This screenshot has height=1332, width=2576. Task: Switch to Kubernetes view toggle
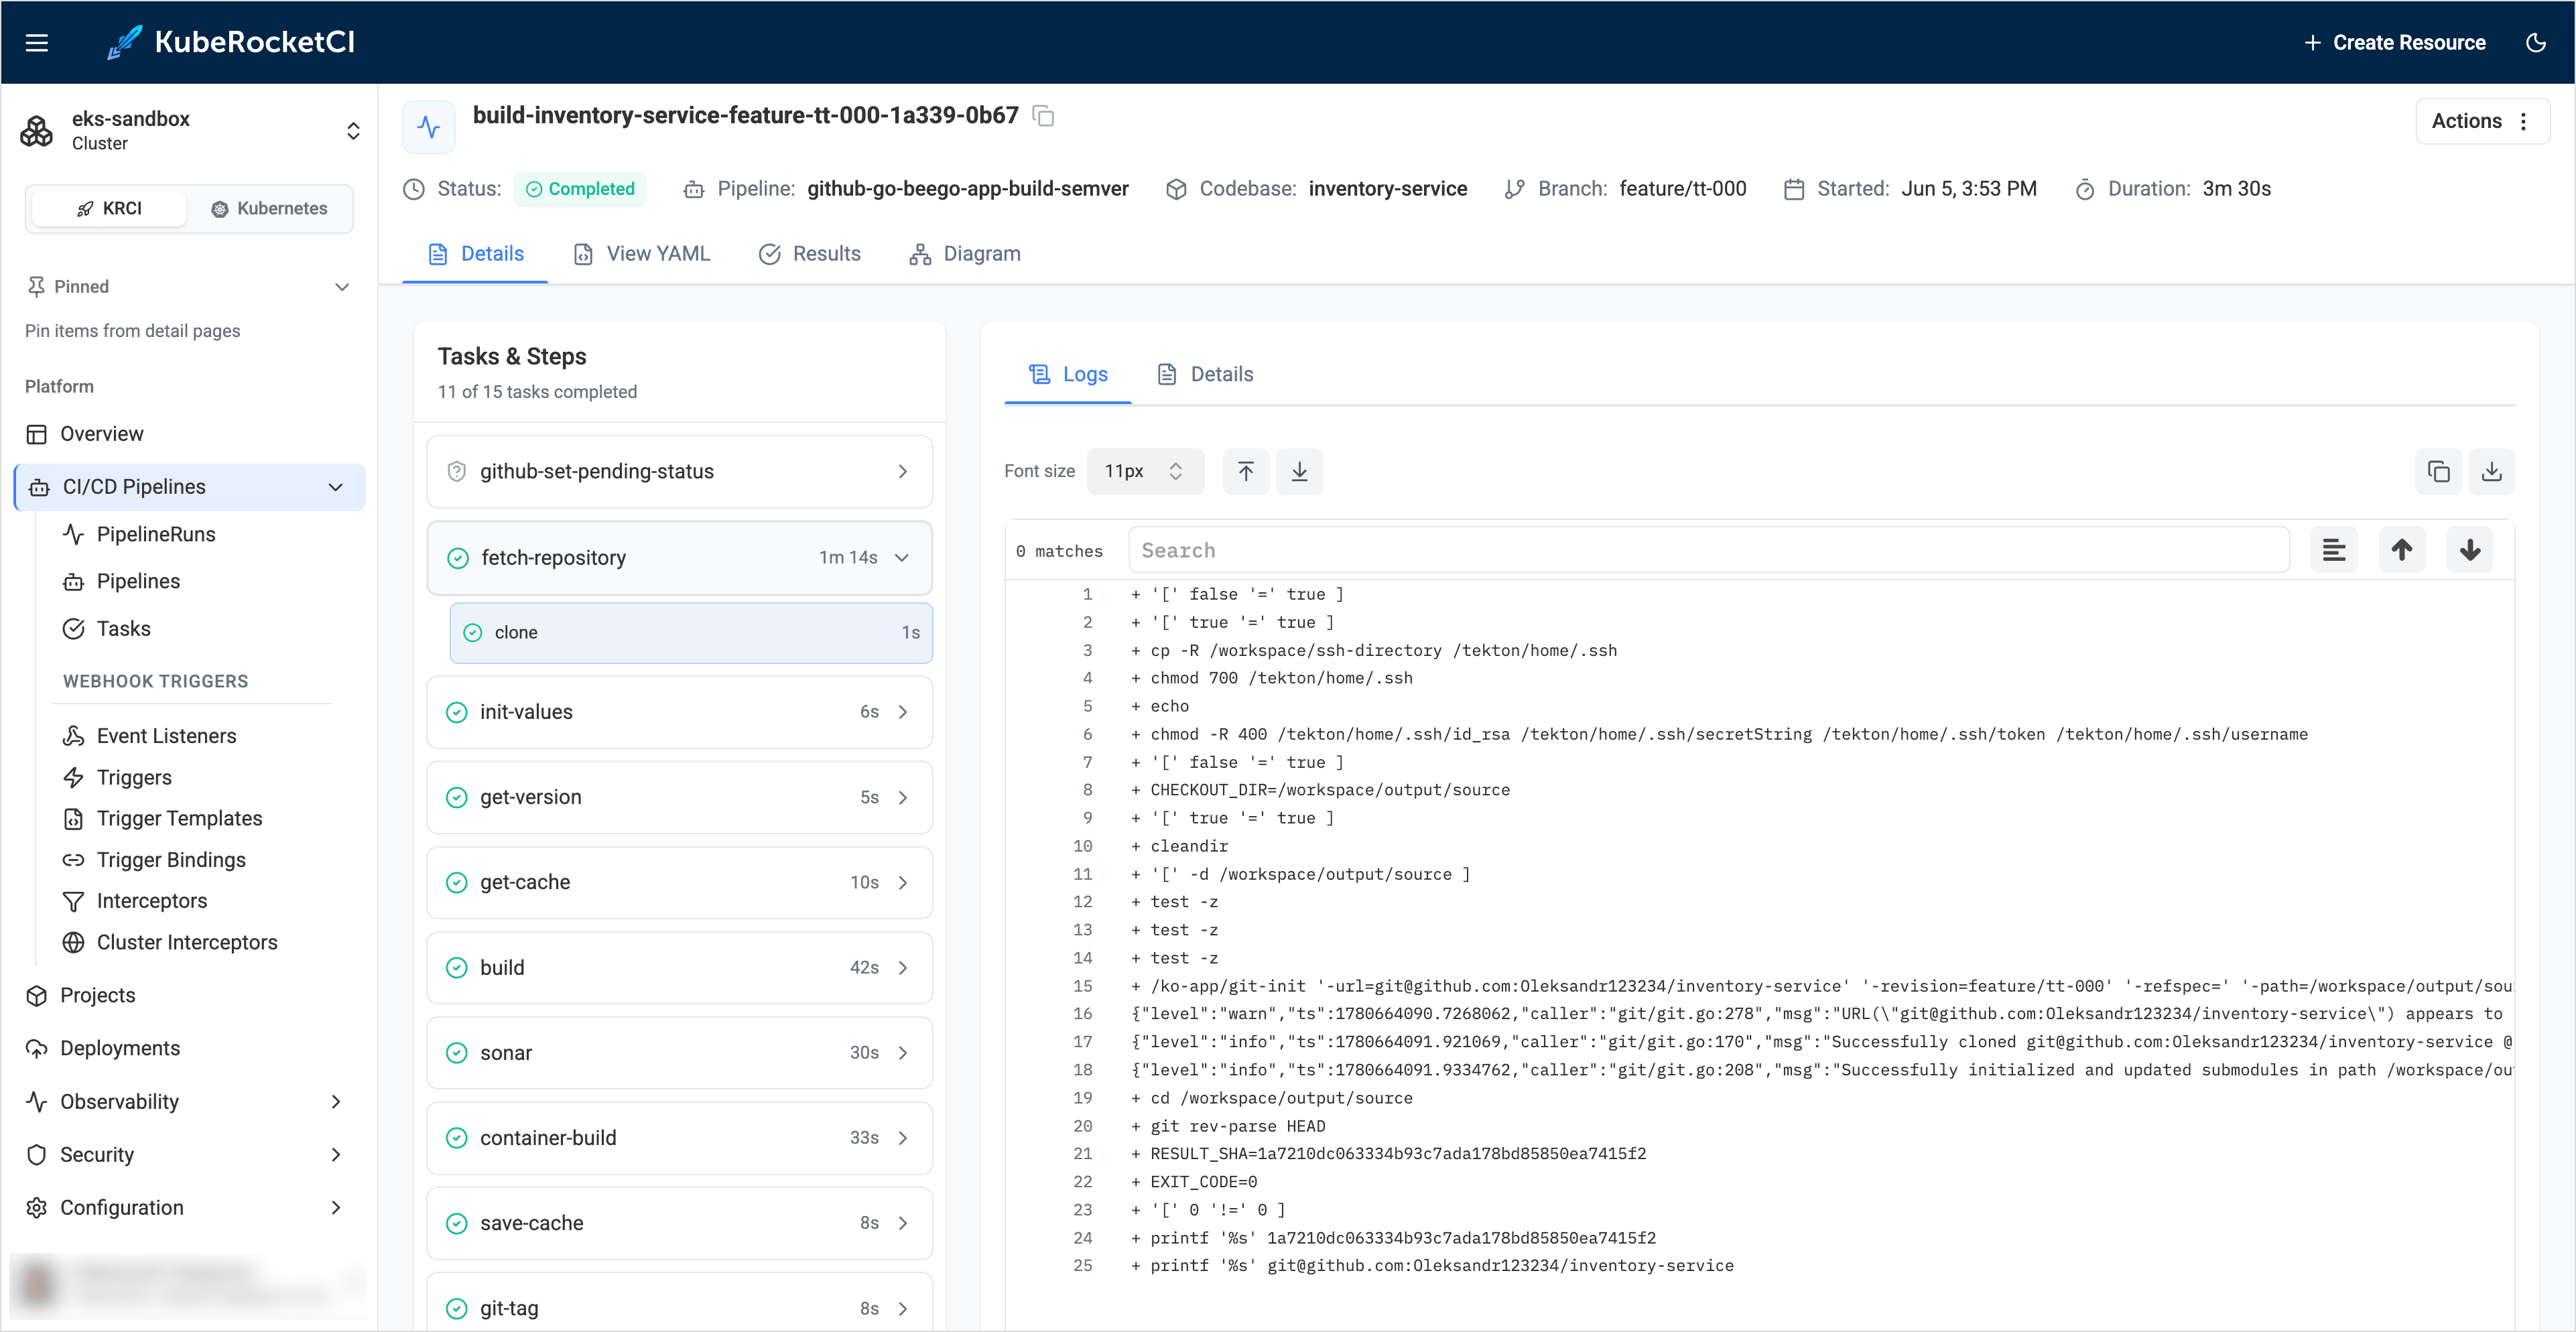click(x=269, y=208)
